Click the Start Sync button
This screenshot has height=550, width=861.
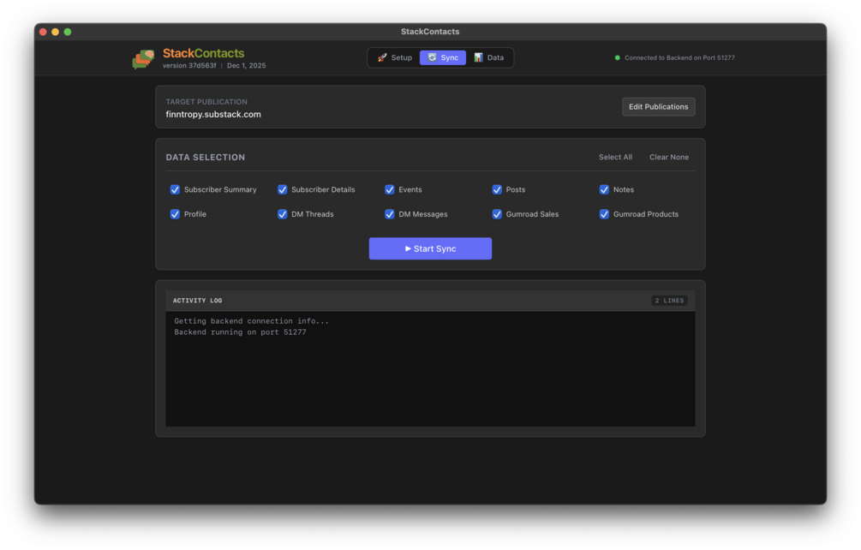point(430,248)
